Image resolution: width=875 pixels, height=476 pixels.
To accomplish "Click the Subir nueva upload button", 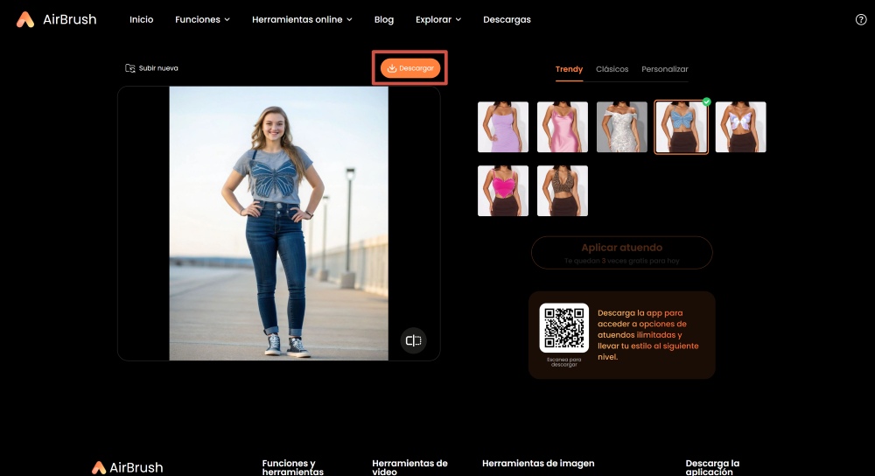I will pyautogui.click(x=151, y=68).
